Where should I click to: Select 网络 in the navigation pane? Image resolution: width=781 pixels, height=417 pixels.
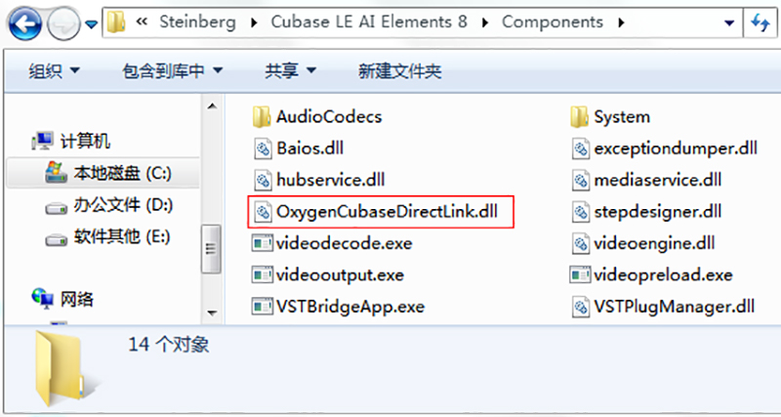tap(62, 300)
